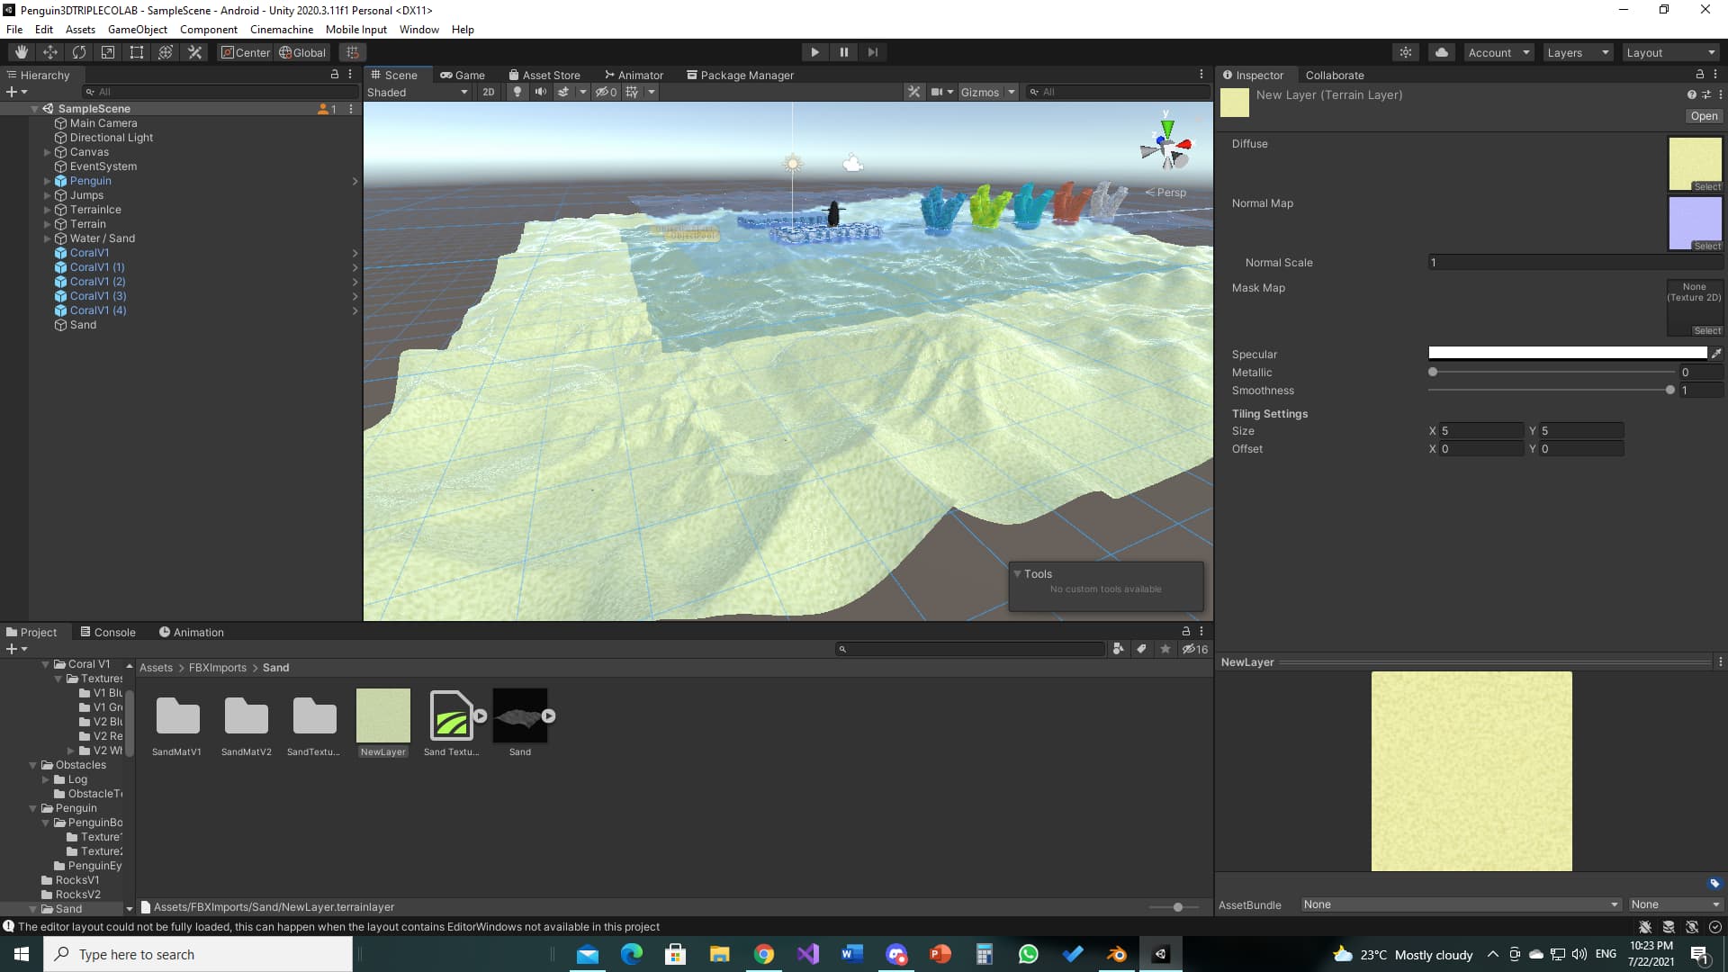Toggle scene lighting in Scene view
Screen dimensions: 1728x972
pyautogui.click(x=517, y=92)
